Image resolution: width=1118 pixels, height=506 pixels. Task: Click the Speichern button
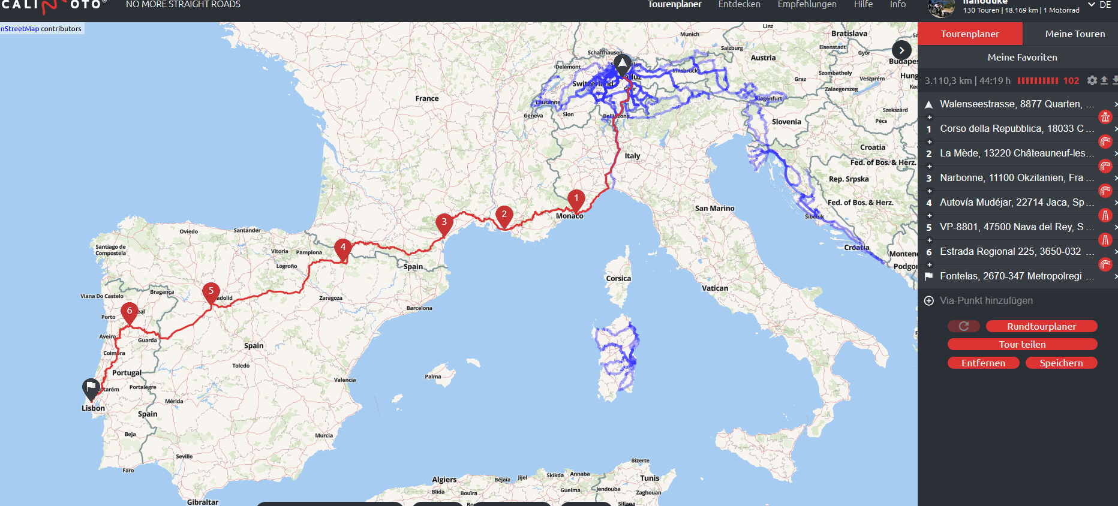[x=1061, y=363]
